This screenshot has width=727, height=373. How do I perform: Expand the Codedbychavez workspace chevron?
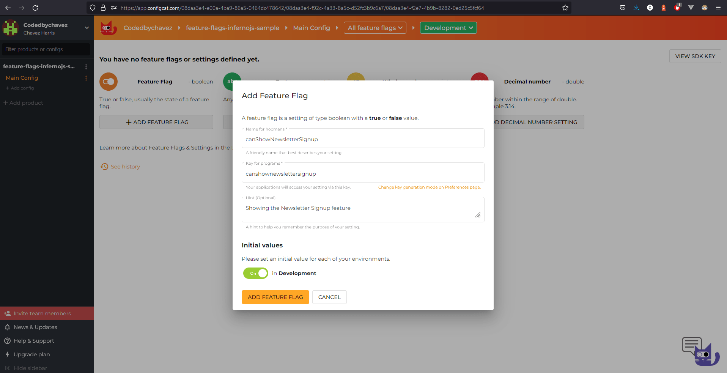tap(87, 27)
